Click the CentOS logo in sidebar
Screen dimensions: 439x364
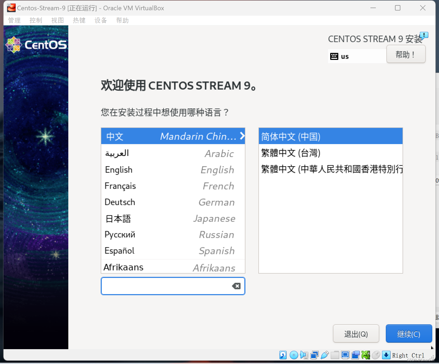point(36,45)
